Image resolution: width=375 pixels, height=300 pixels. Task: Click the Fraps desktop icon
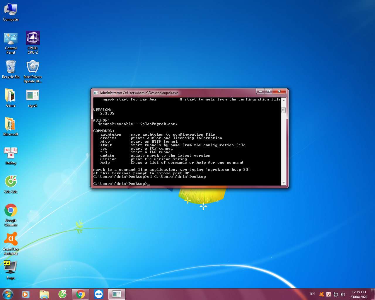(x=11, y=270)
